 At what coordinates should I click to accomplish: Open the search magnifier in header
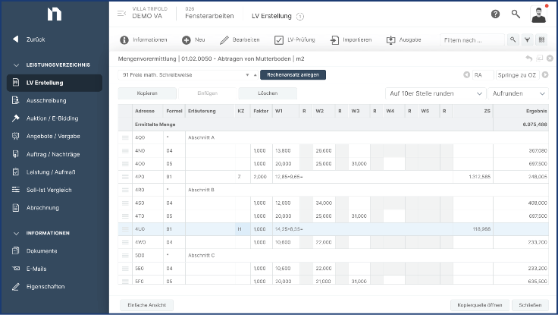pos(516,14)
